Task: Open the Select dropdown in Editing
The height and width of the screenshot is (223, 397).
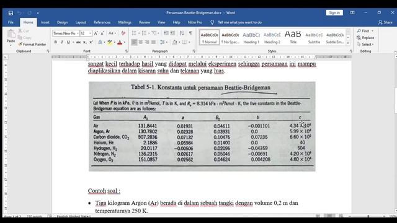Action: (365, 44)
